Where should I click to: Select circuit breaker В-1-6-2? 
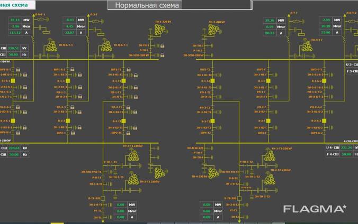pyautogui.click(x=324, y=81)
